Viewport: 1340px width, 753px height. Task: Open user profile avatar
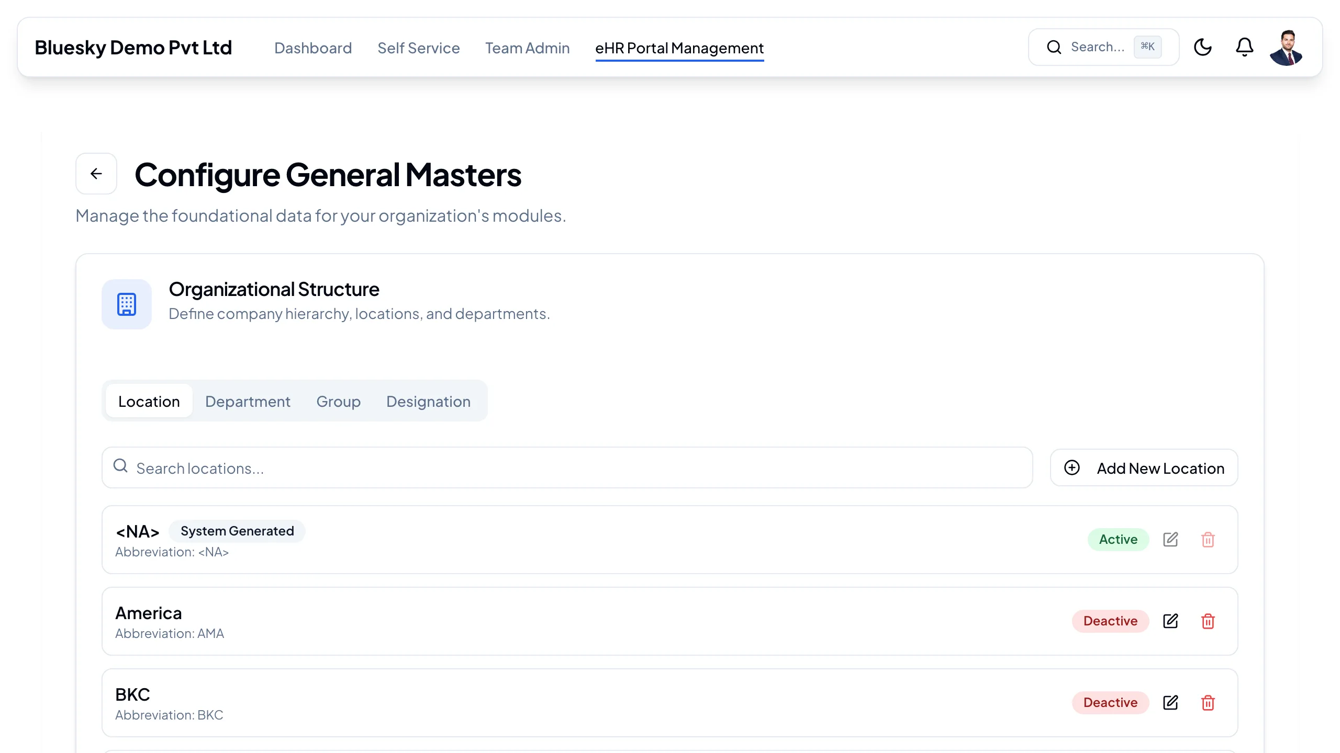[1286, 47]
